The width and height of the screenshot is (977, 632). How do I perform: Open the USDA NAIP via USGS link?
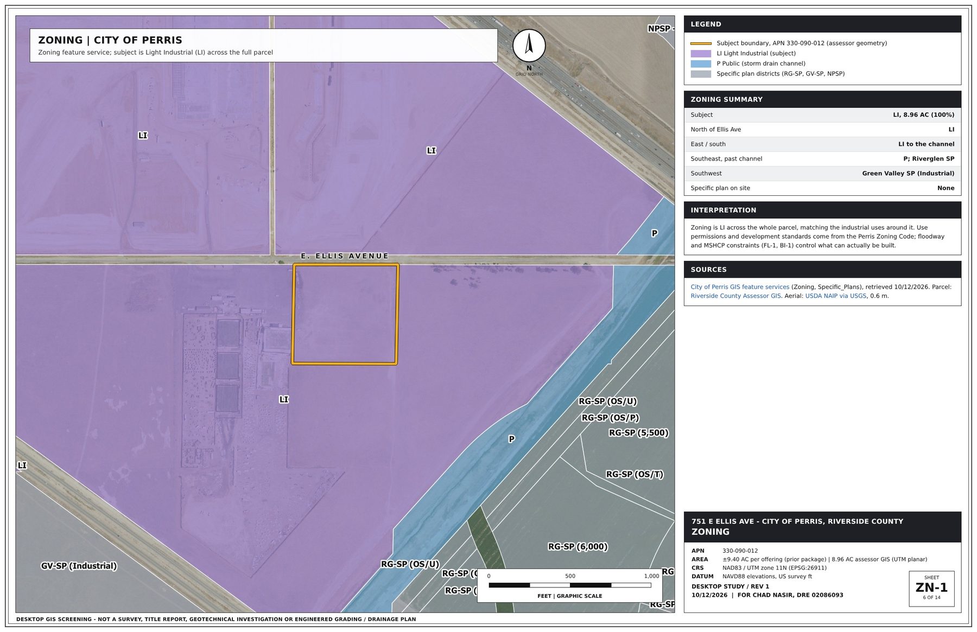tap(835, 296)
